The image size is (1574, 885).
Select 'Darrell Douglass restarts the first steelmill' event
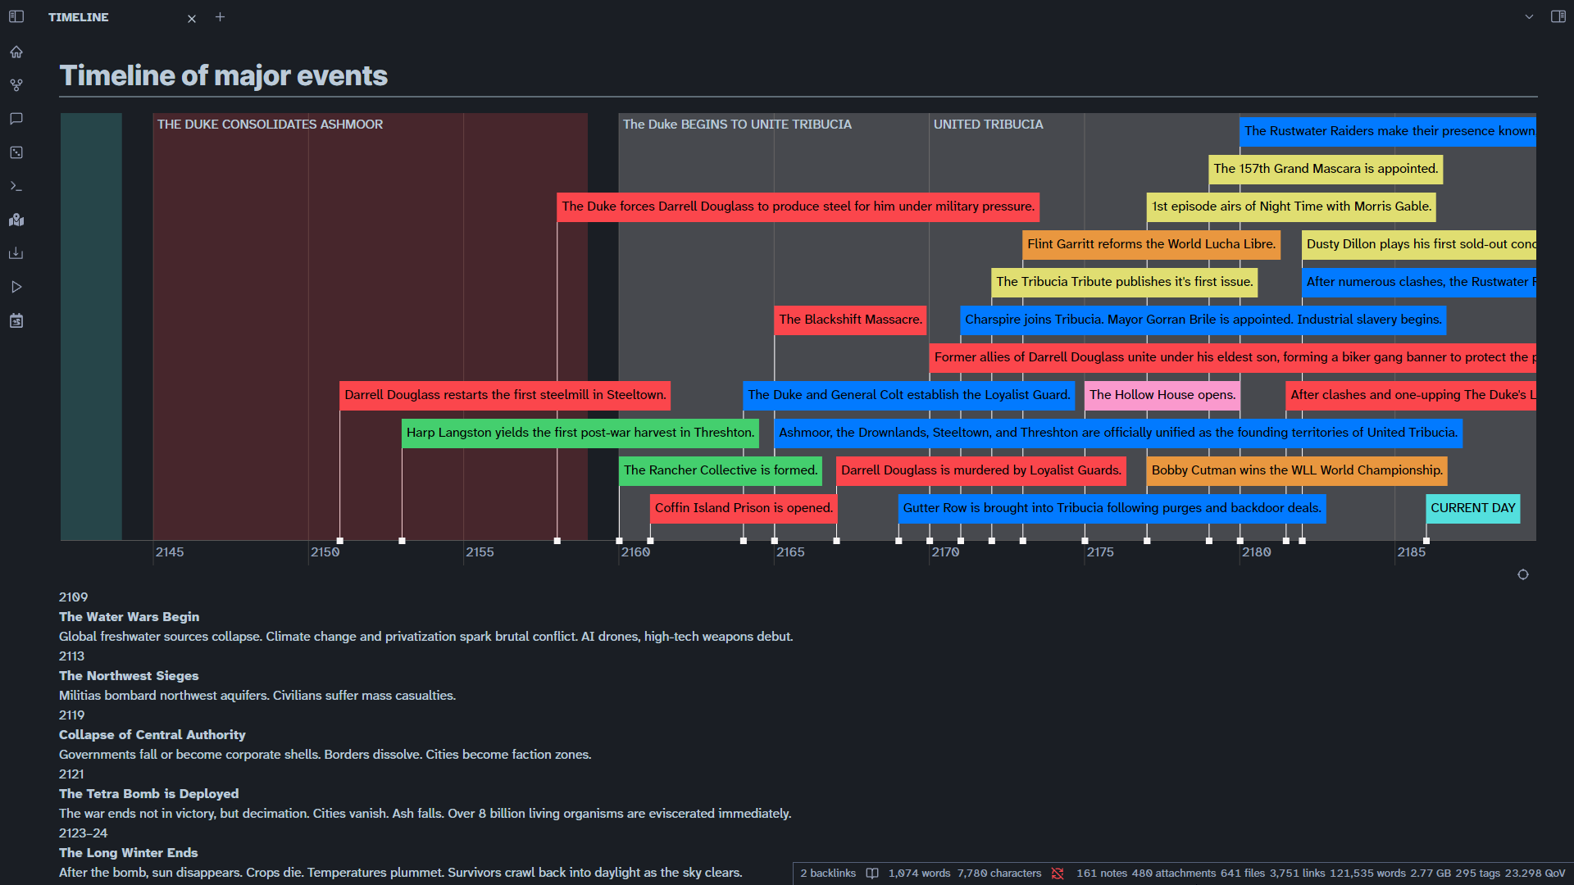pos(505,395)
